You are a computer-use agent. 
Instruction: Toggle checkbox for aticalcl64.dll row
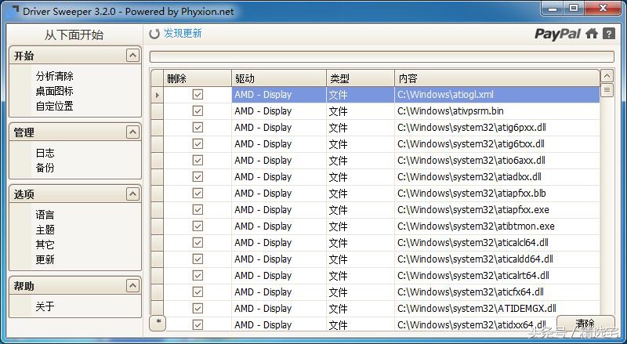(x=198, y=242)
